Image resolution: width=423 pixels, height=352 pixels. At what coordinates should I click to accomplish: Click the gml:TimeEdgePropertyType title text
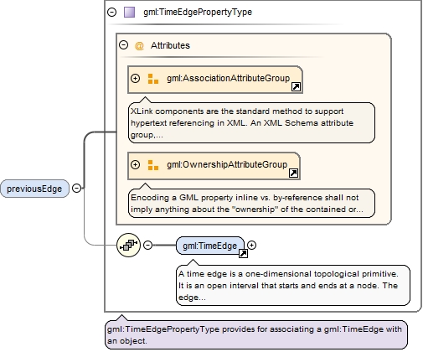[198, 13]
